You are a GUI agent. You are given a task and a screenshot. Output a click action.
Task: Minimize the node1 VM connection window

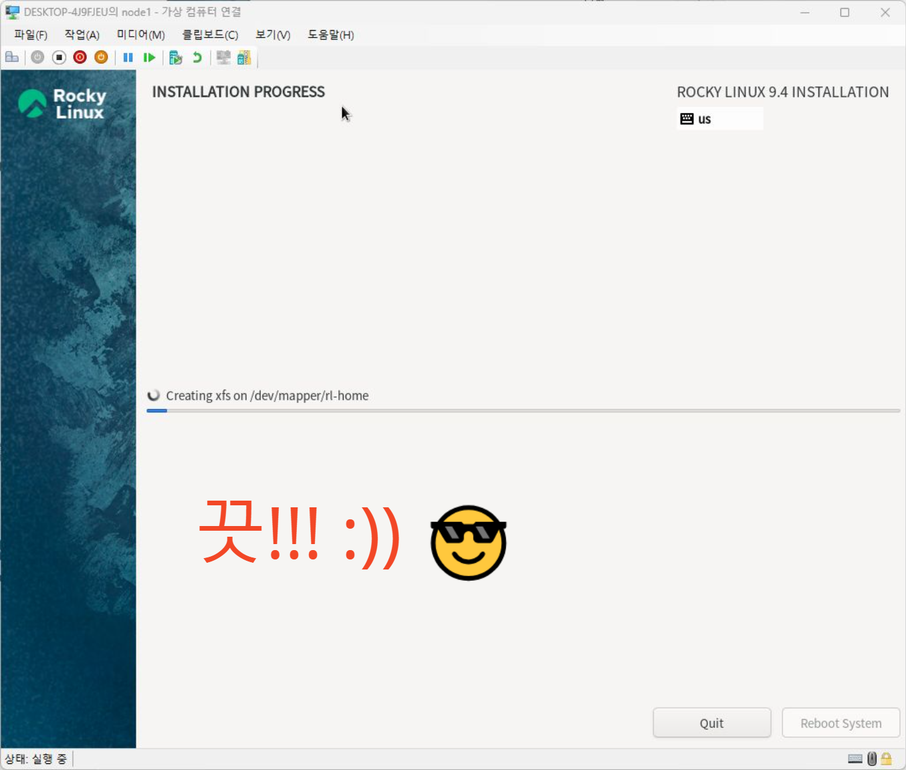[x=805, y=12]
